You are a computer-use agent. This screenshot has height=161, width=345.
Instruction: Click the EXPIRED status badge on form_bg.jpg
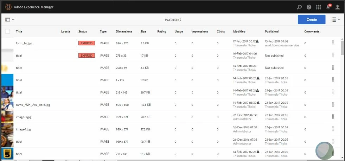(87, 43)
